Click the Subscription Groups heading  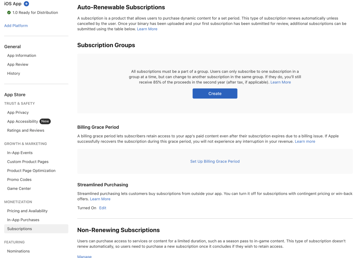click(106, 45)
